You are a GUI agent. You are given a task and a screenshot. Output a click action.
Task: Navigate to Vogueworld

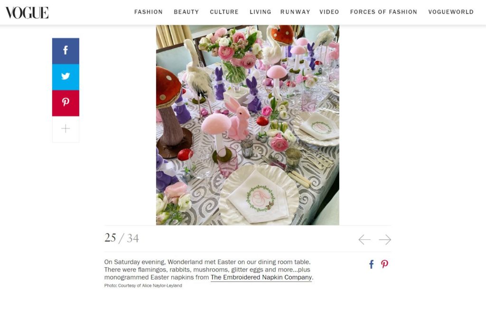click(x=451, y=12)
